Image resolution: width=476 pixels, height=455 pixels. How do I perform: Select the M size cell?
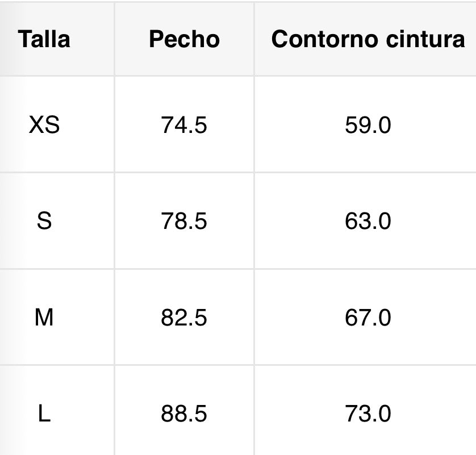(x=44, y=317)
